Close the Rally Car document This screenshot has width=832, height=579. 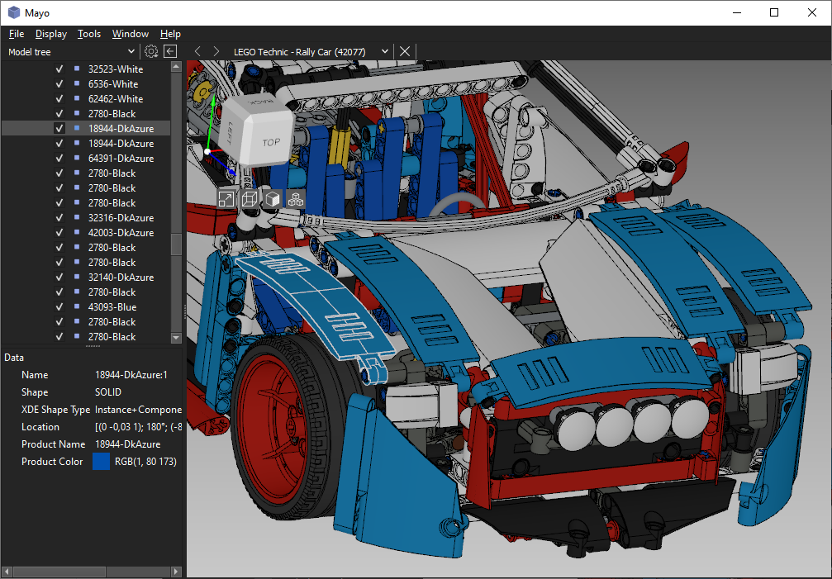pyautogui.click(x=405, y=51)
